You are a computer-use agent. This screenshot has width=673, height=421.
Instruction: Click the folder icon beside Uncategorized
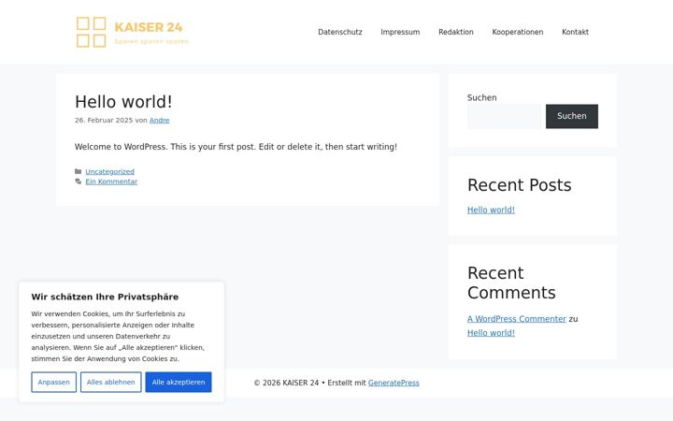click(x=79, y=171)
